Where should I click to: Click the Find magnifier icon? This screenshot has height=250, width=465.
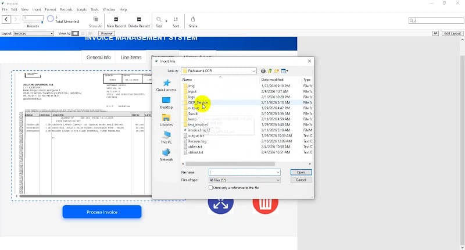(x=159, y=19)
